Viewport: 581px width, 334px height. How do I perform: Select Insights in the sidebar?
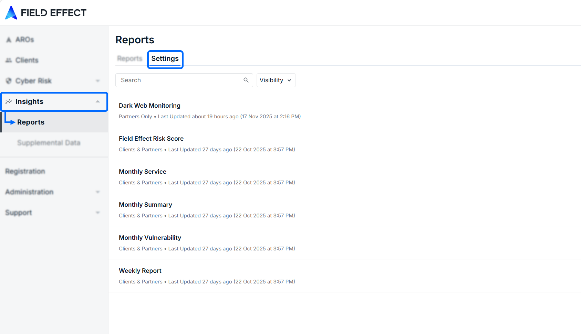54,101
